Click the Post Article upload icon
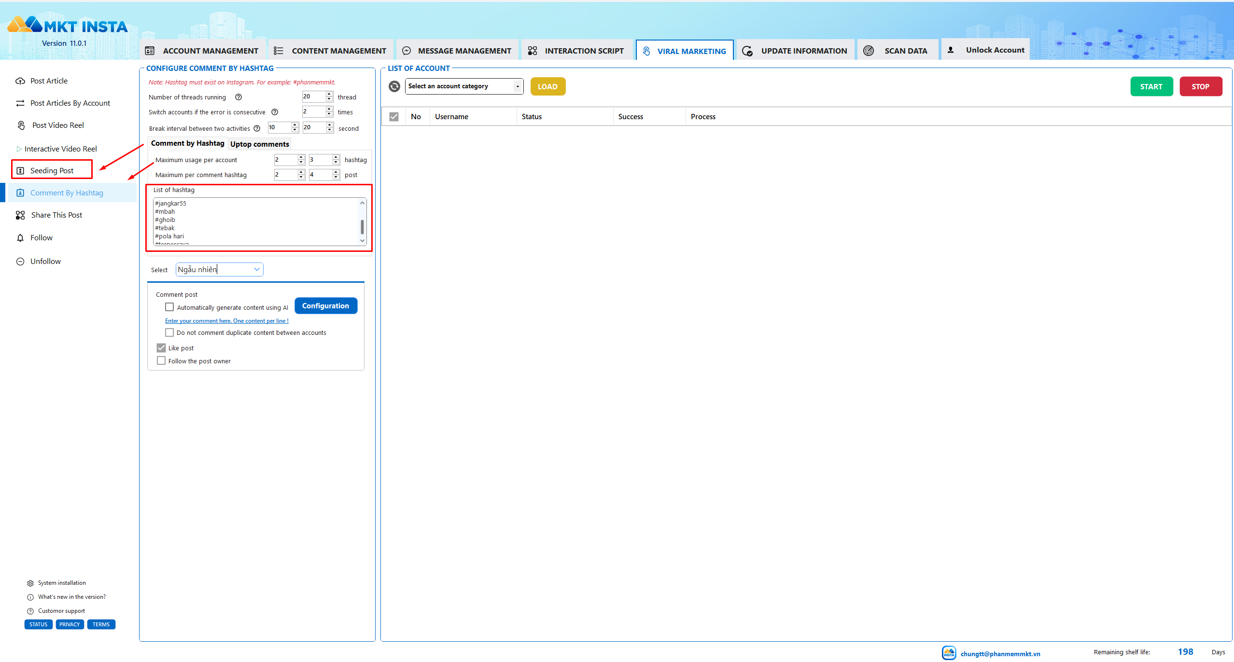The image size is (1234, 662). click(20, 81)
